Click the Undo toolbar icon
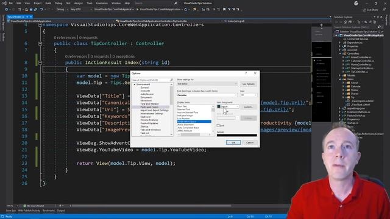The image size is (390, 219). (x=41, y=10)
